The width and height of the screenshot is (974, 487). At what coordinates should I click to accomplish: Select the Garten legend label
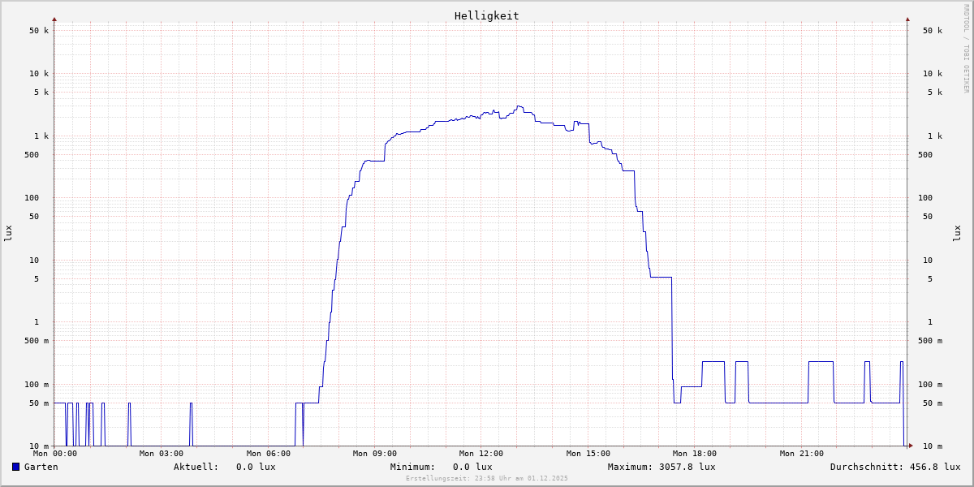tap(41, 467)
